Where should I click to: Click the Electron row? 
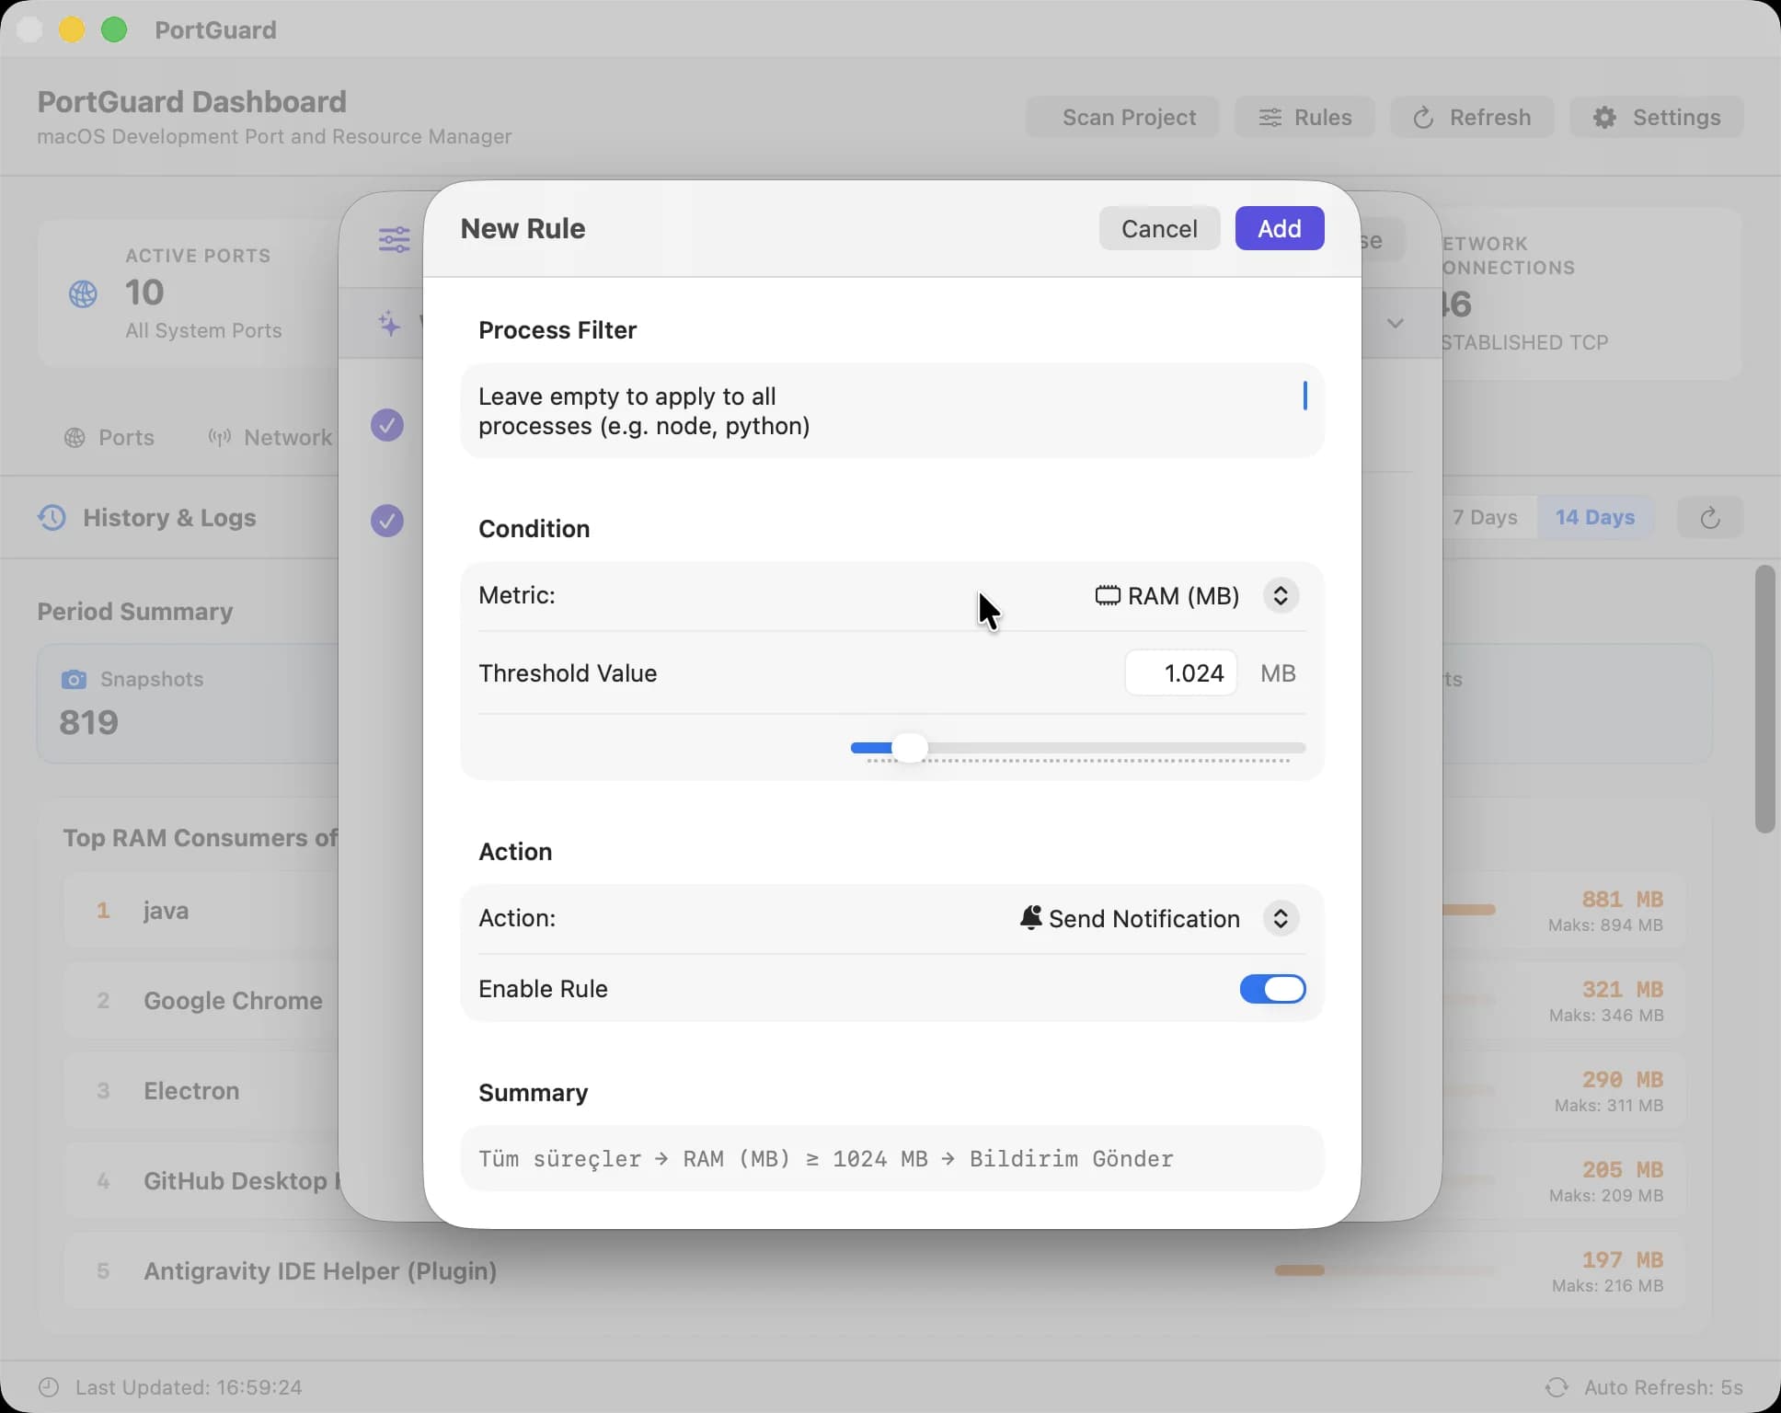[x=874, y=1091]
